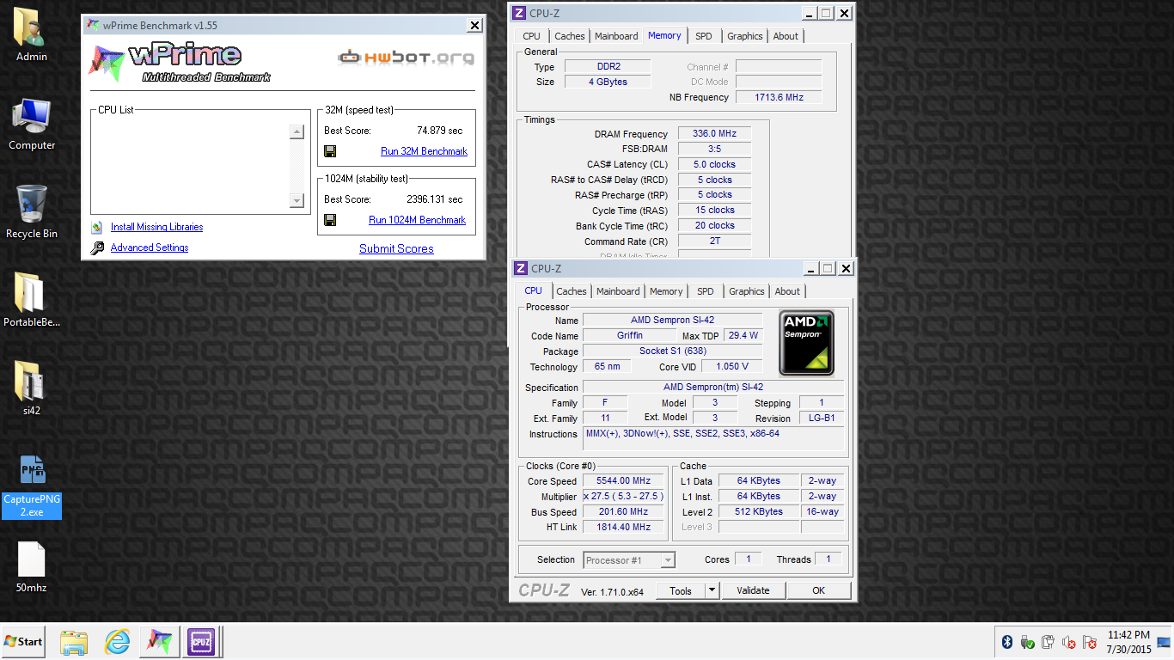Switch to CPU-Z via taskbar icon
The image size is (1174, 660).
201,642
